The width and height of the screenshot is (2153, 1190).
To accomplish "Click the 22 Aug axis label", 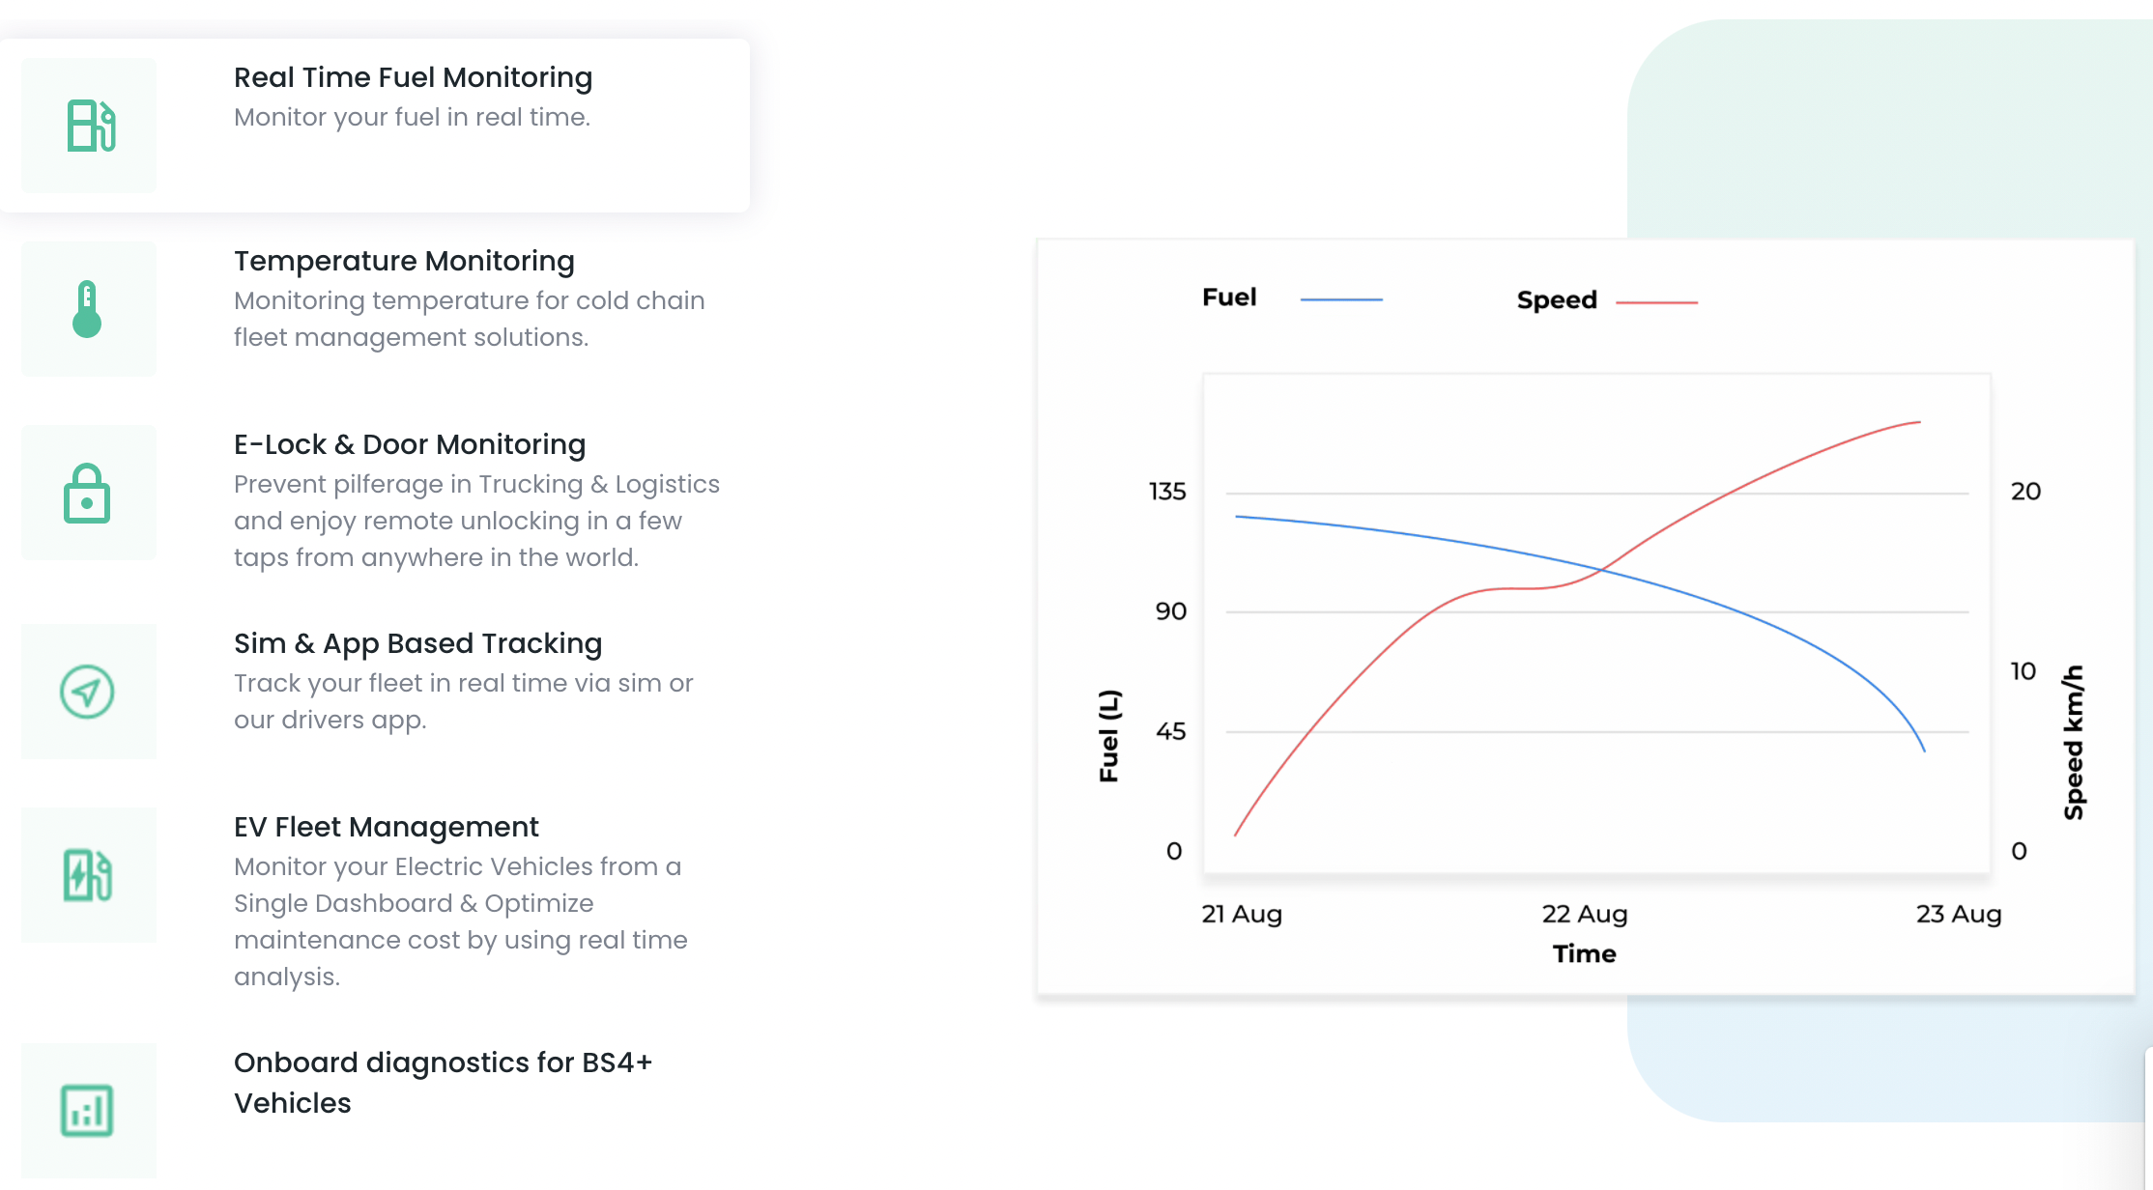I will tap(1585, 914).
